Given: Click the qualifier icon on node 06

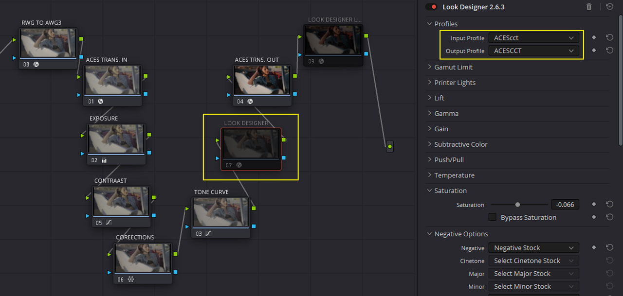Looking at the screenshot, I should [x=130, y=279].
